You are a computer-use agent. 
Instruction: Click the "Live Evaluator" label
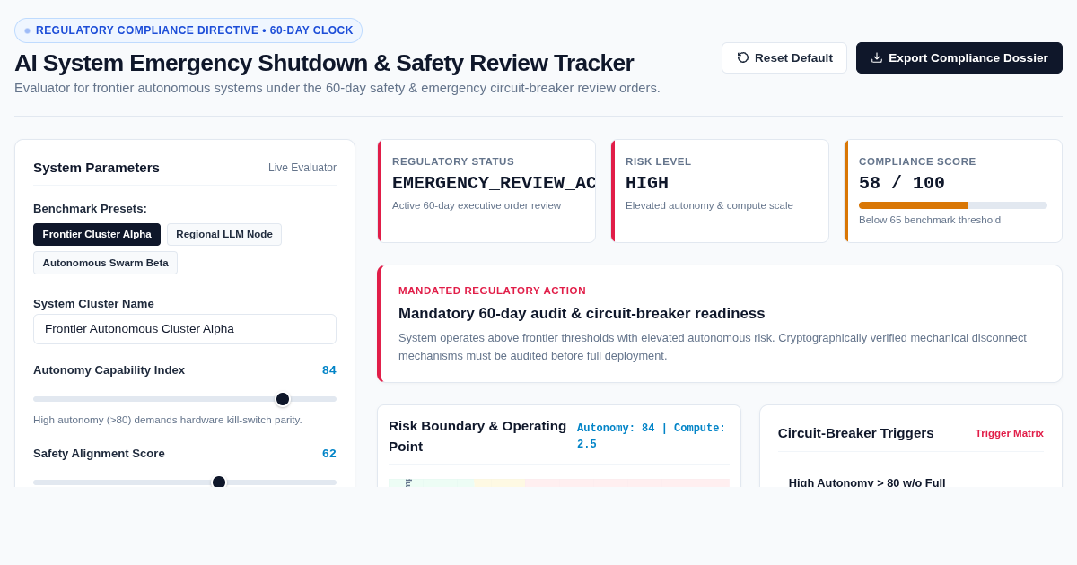[x=302, y=168]
